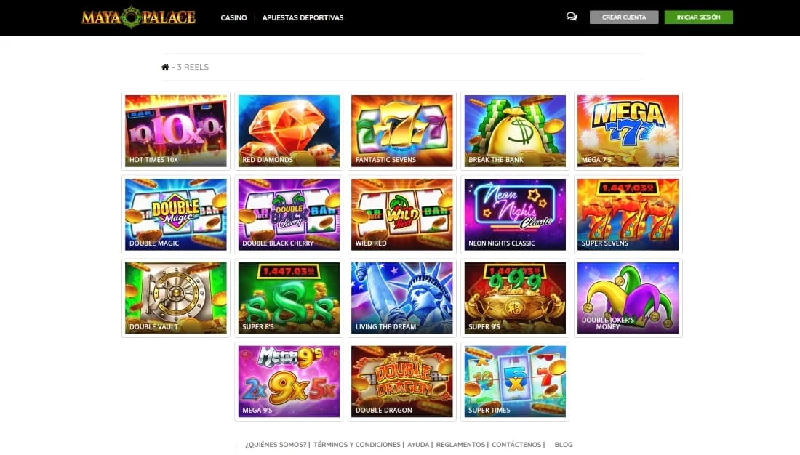Select the Fantastic Sevens game
Image resolution: width=800 pixels, height=455 pixels.
[x=402, y=131]
